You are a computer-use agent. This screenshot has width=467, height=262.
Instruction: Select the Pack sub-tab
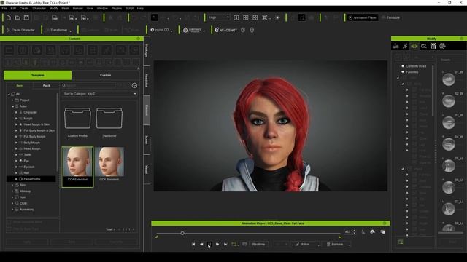tap(47, 86)
